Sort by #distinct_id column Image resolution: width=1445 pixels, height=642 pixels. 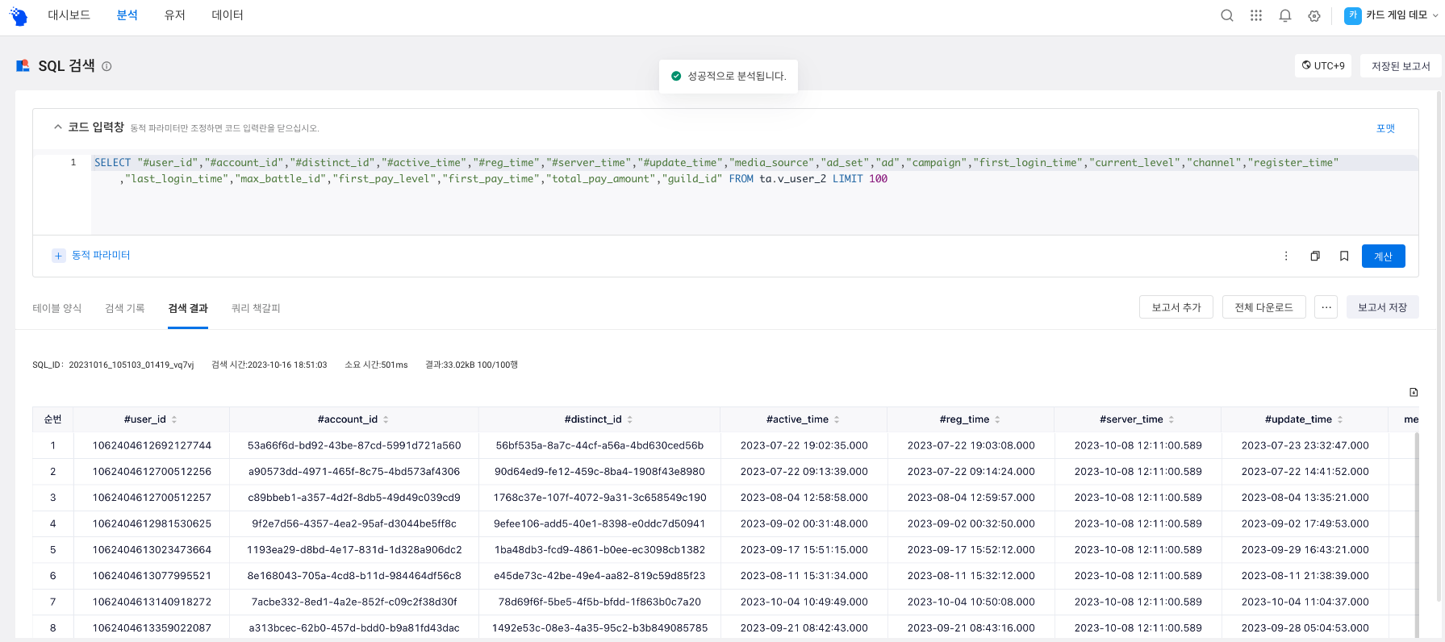click(x=630, y=419)
